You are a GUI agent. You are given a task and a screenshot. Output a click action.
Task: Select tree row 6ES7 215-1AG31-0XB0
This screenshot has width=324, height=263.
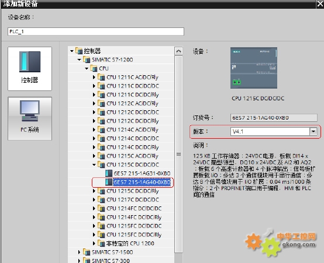[121, 173]
